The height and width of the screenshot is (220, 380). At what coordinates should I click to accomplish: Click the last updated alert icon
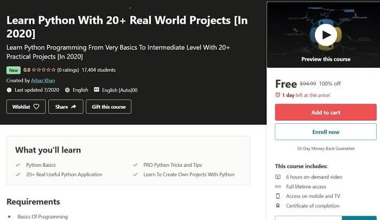point(9,90)
